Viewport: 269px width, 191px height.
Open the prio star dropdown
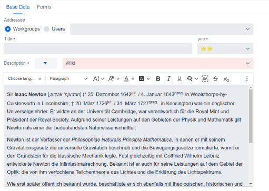pyautogui.click(x=225, y=48)
